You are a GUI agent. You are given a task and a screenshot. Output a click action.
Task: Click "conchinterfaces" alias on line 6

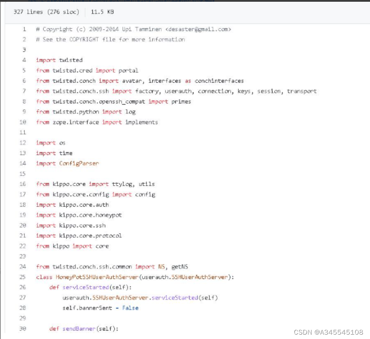(x=219, y=81)
